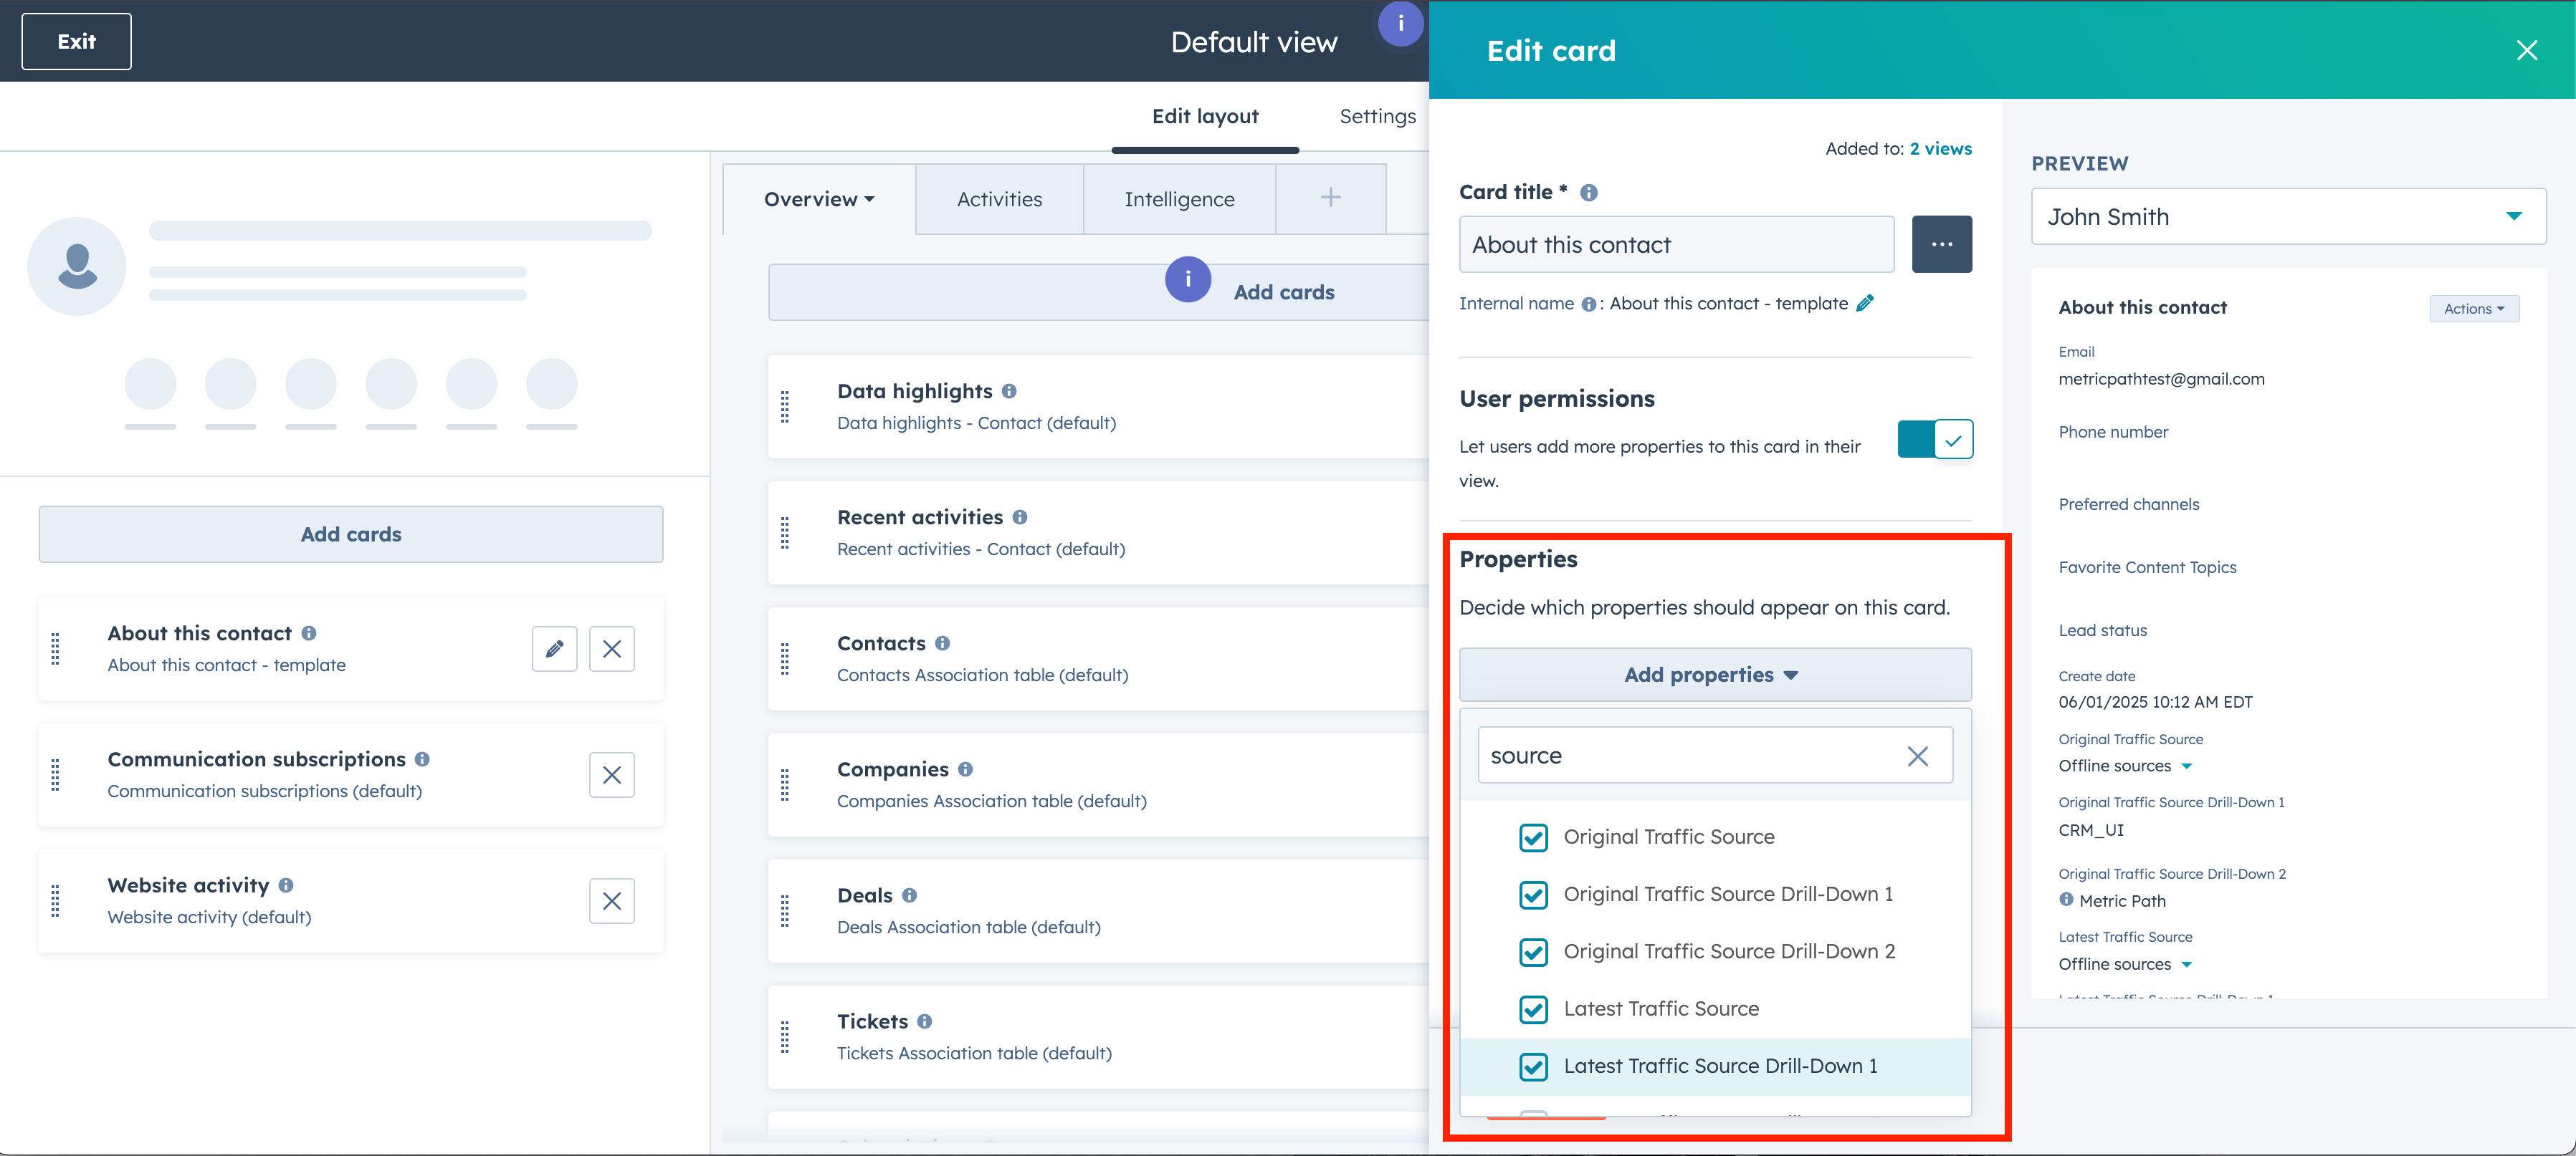Add a new tab with plus
The height and width of the screenshot is (1156, 2576).
click(x=1330, y=198)
